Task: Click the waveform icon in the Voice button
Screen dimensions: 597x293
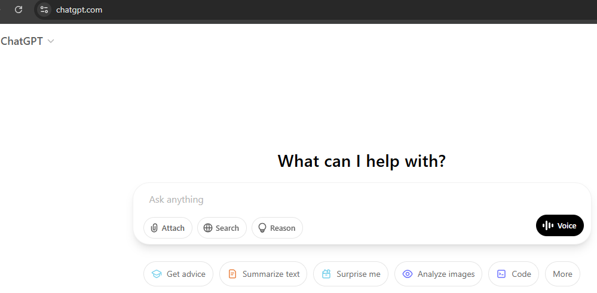Action: pyautogui.click(x=548, y=225)
